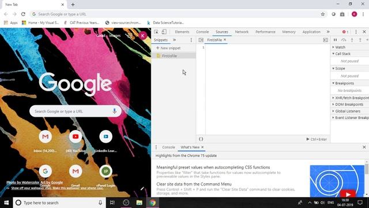Reload the page
Screen dimensions: 369x208
pos(23,14)
